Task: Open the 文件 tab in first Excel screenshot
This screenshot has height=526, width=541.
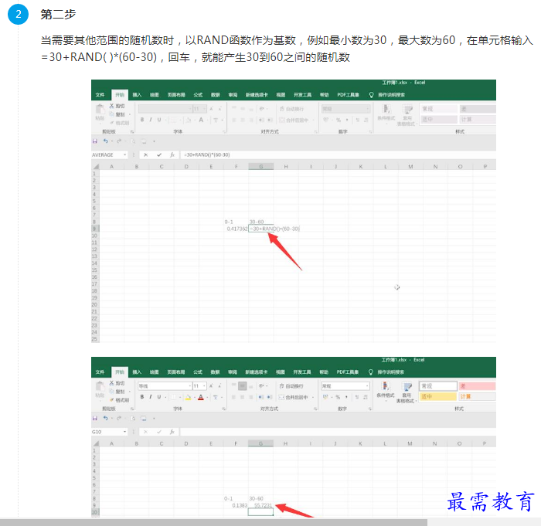Action: [100, 95]
